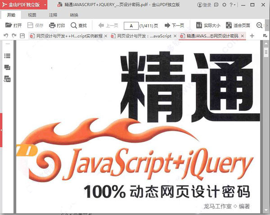Expand the toolbar overflow arrow
This screenshot has width=270, height=215.
point(267,26)
